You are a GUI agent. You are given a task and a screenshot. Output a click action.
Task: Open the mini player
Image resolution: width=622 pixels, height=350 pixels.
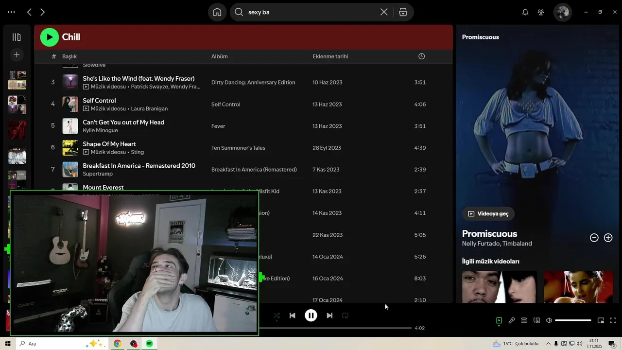pyautogui.click(x=601, y=320)
